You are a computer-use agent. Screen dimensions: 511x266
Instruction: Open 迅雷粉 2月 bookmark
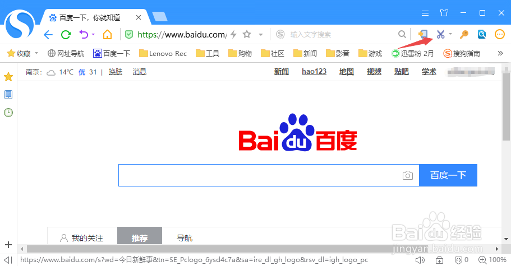tap(413, 53)
